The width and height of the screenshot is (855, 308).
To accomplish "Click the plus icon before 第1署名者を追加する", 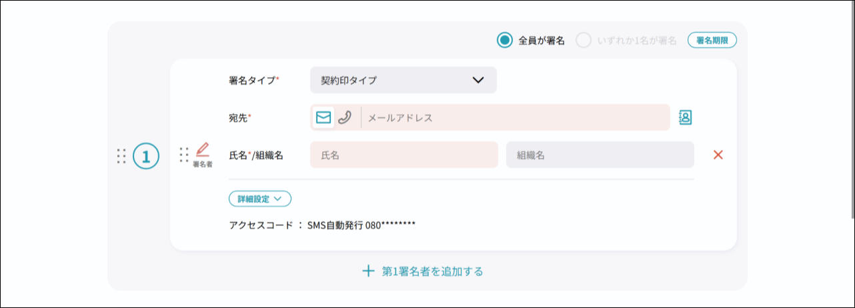I will tap(368, 271).
